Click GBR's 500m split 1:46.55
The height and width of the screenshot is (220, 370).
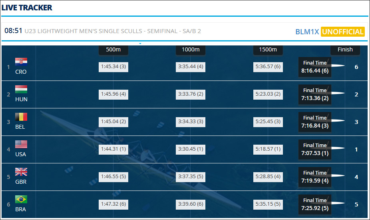pos(113,177)
